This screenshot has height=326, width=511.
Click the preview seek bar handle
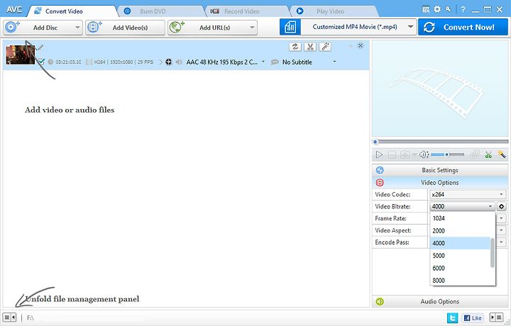click(375, 142)
